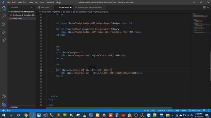Click line number 57 in the gutter

pos(41,55)
